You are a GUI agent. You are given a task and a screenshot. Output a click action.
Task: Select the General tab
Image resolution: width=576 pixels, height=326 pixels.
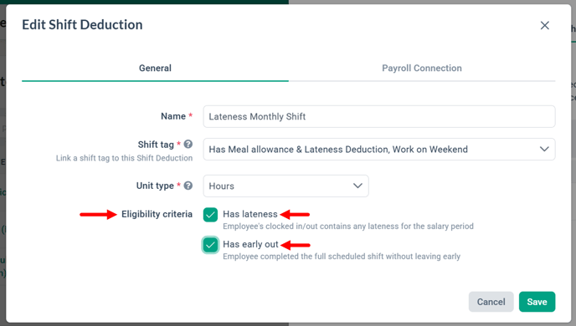pos(155,69)
